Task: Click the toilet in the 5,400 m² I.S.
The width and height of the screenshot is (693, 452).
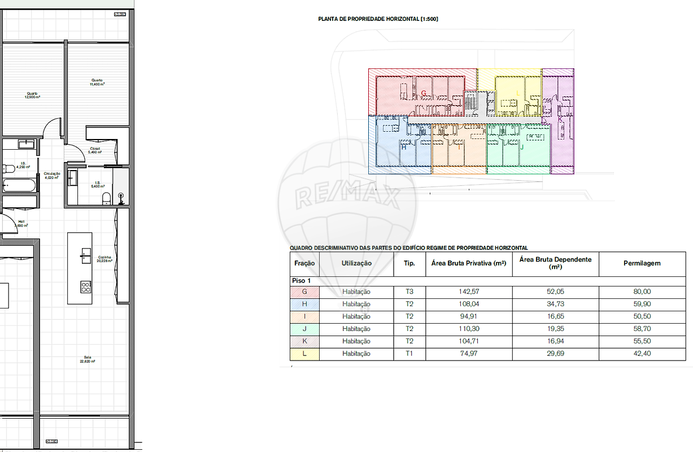Action: (106, 197)
